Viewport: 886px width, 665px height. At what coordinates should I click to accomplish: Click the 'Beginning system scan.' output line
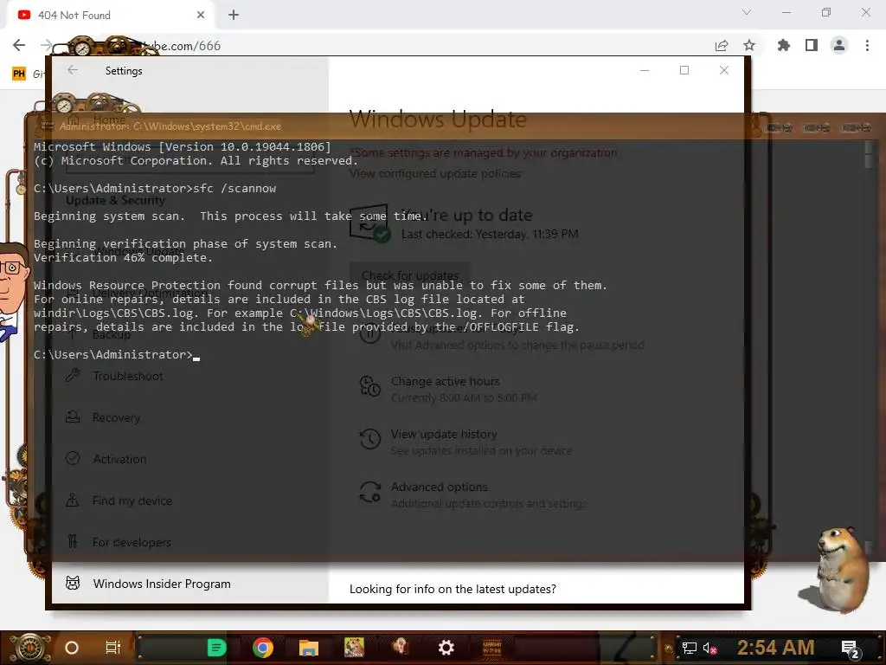tap(231, 216)
